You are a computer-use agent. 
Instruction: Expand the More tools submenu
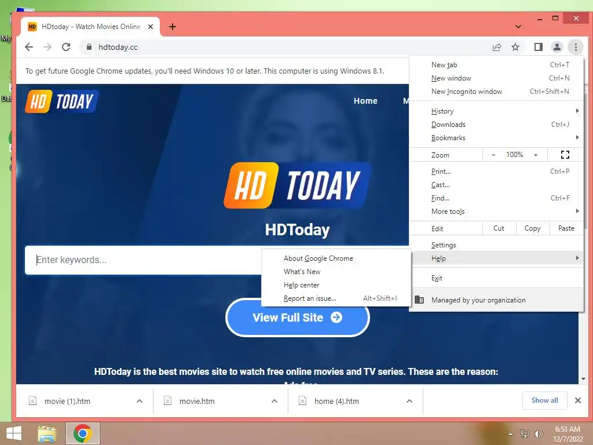[x=496, y=211]
